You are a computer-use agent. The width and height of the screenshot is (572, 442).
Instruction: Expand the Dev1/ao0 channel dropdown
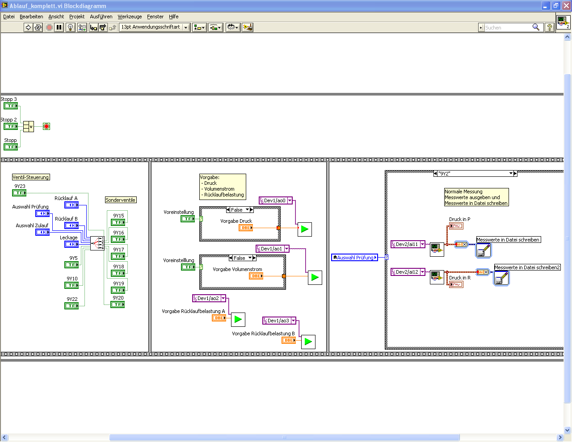(290, 201)
